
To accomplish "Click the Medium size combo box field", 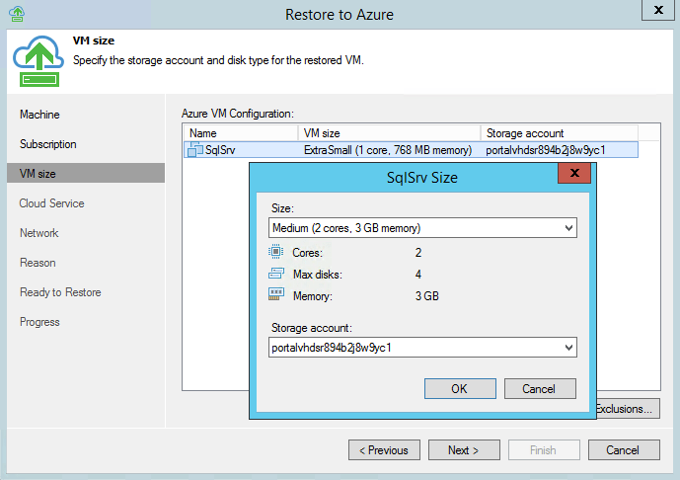I will tap(422, 228).
